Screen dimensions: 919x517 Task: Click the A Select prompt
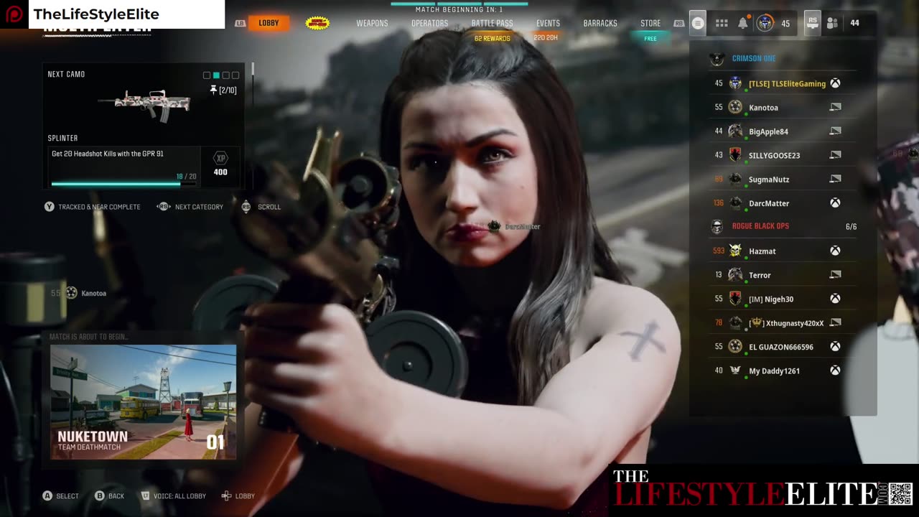click(60, 496)
